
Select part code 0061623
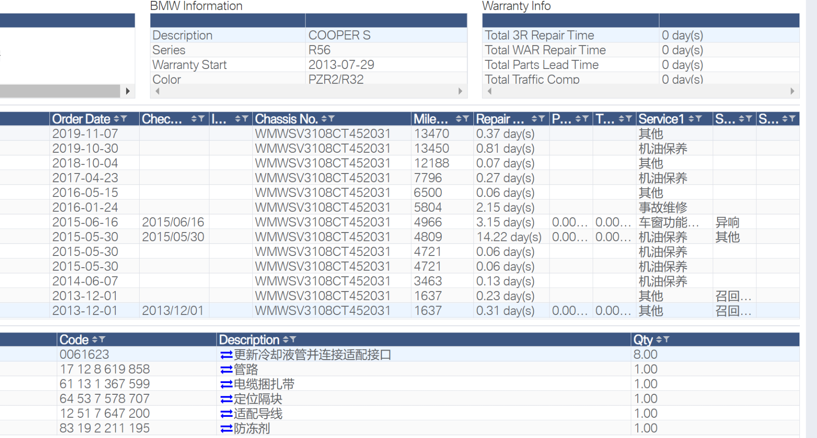tap(84, 355)
